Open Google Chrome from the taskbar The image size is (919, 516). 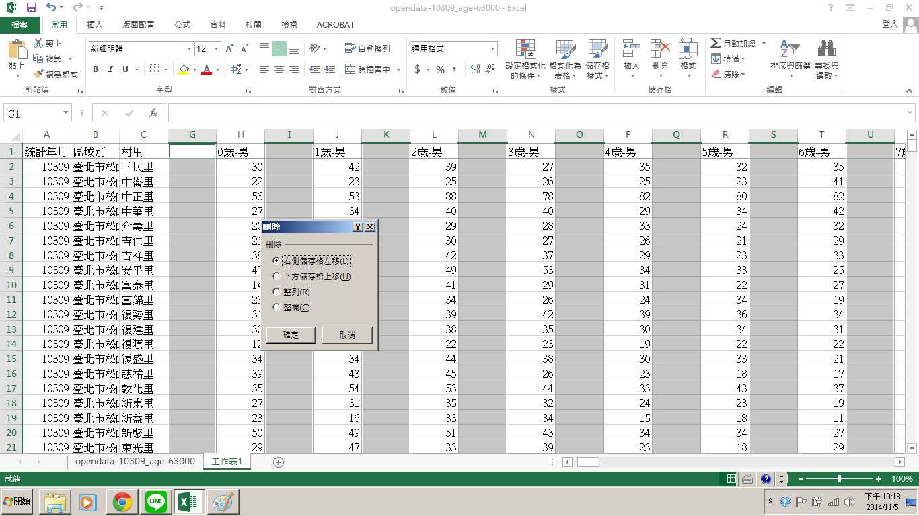pyautogui.click(x=122, y=502)
